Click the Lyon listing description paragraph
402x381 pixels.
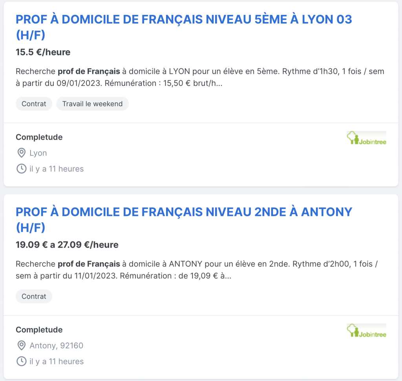[200, 77]
